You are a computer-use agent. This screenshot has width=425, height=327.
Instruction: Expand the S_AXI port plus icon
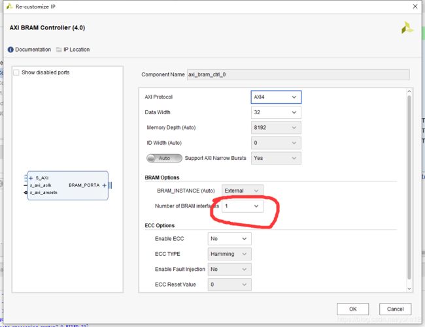(x=31, y=178)
